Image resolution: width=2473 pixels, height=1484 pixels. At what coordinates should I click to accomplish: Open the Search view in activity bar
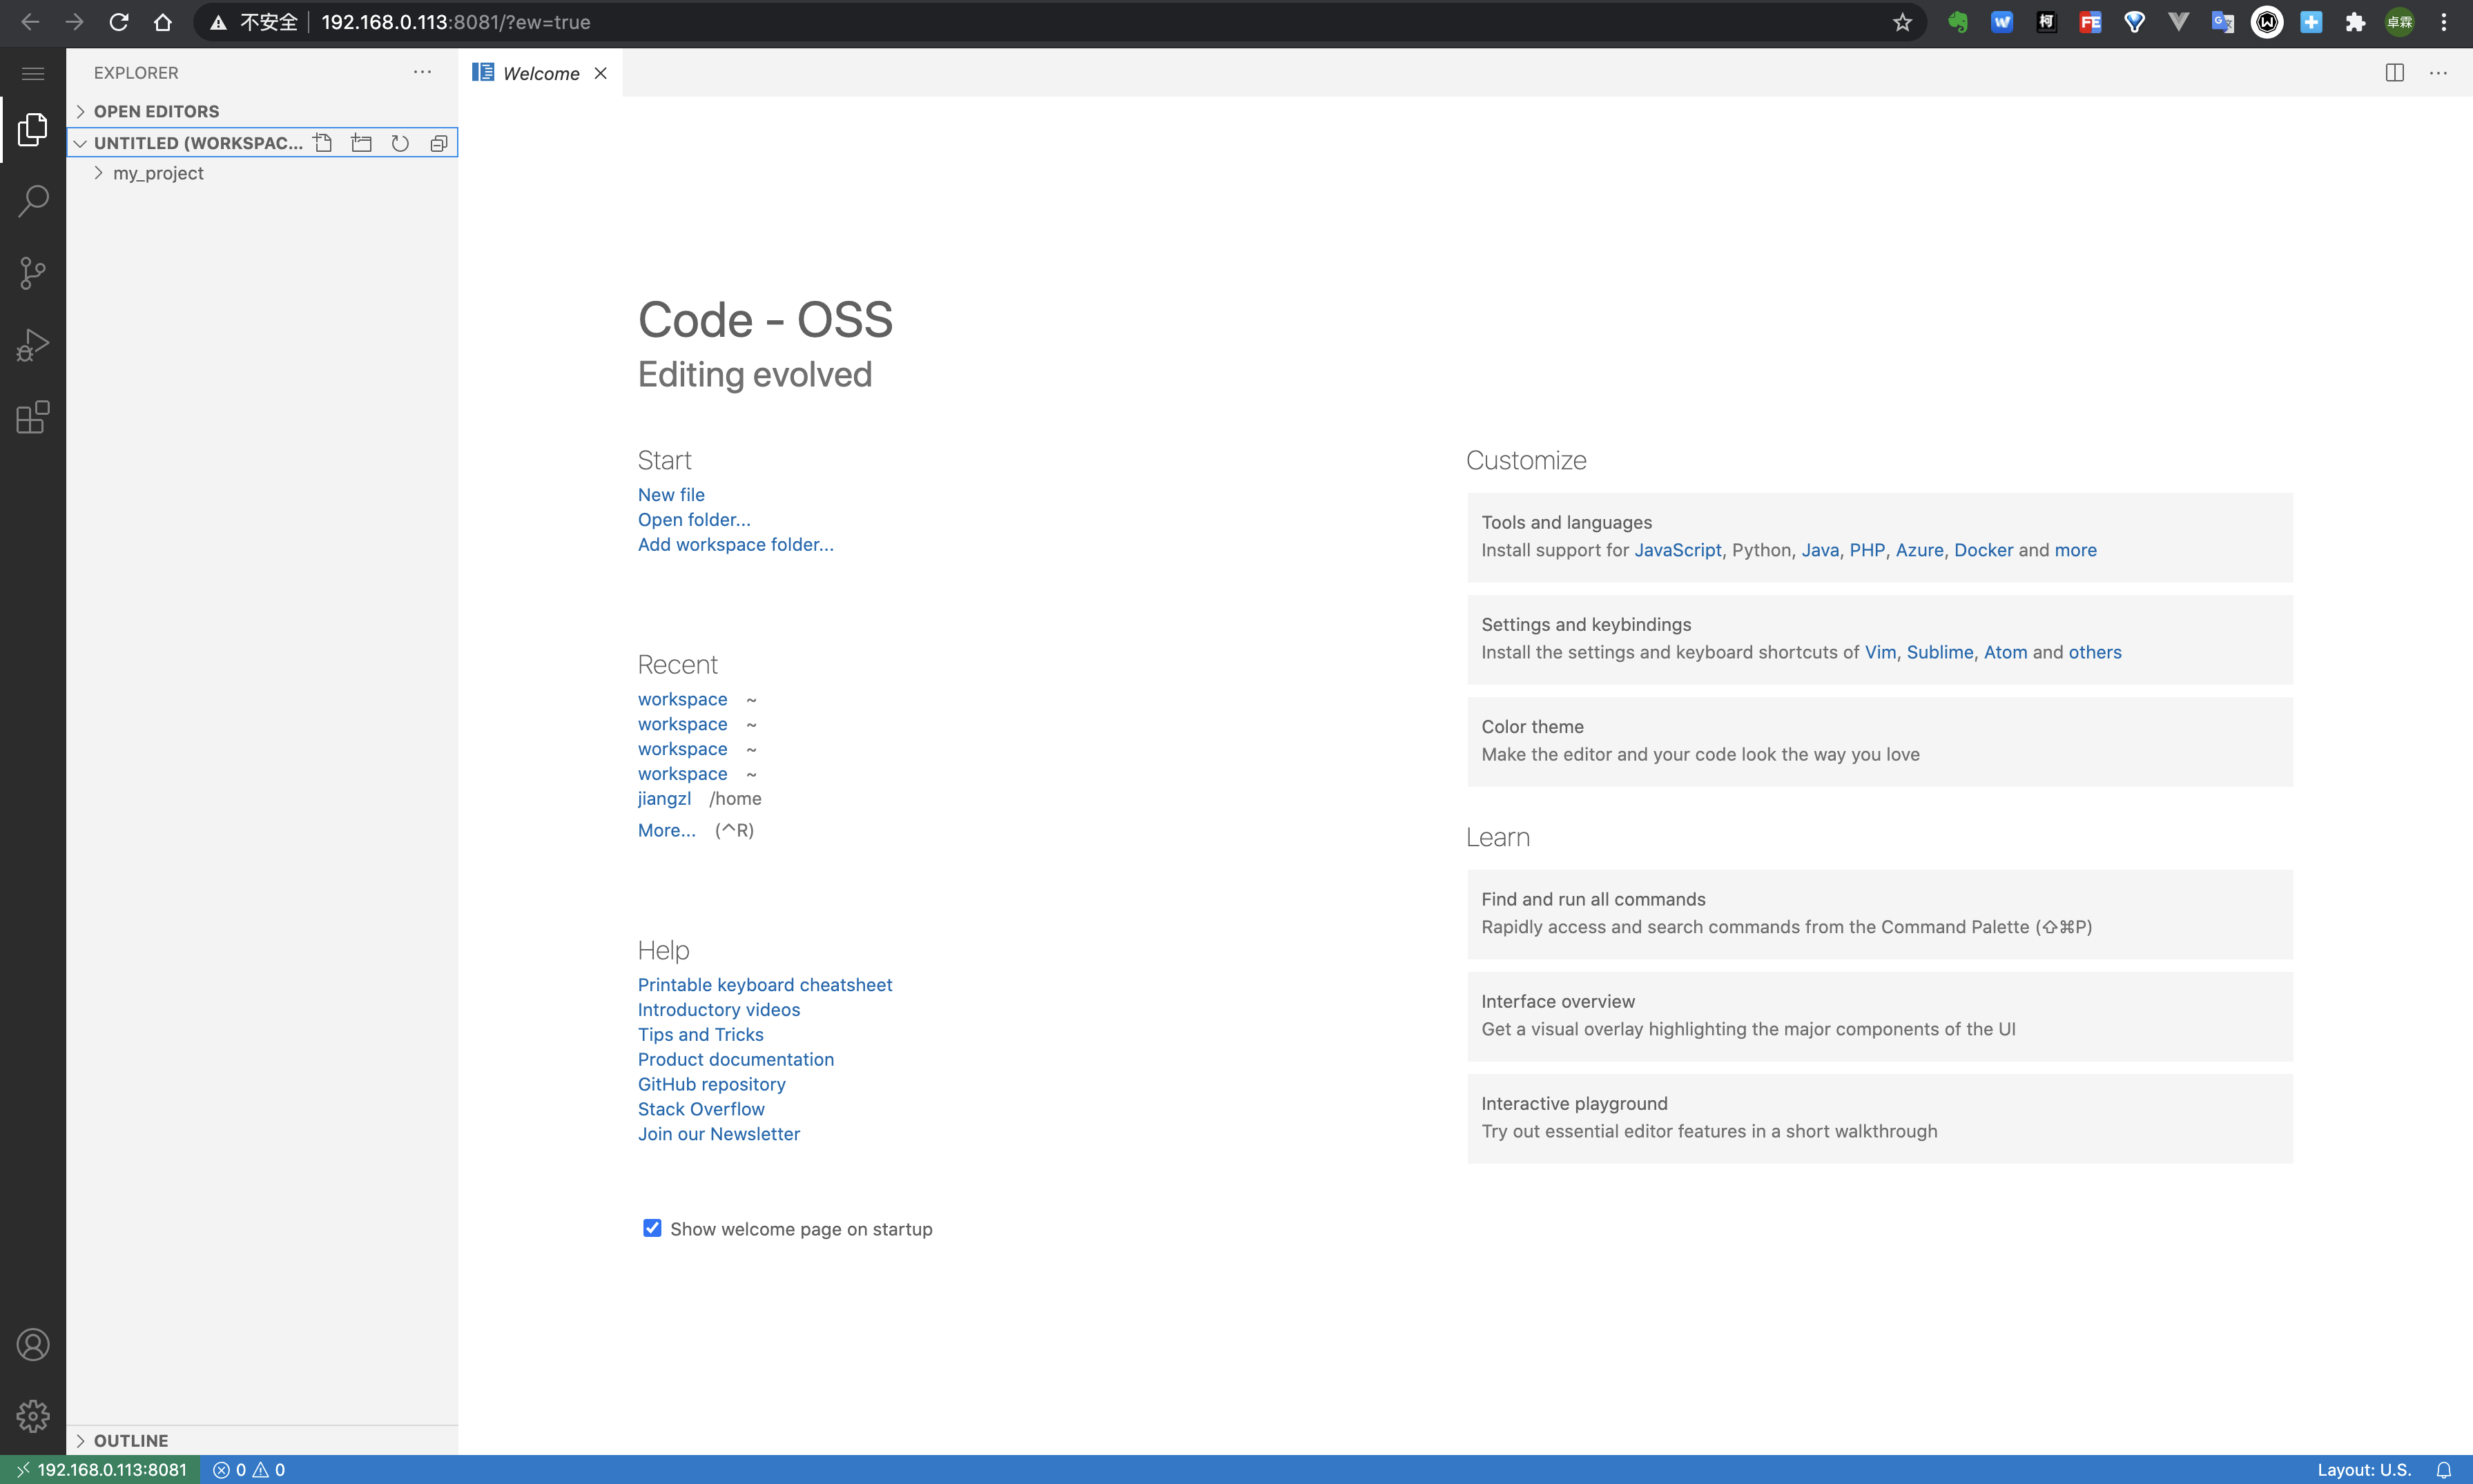point(33,201)
